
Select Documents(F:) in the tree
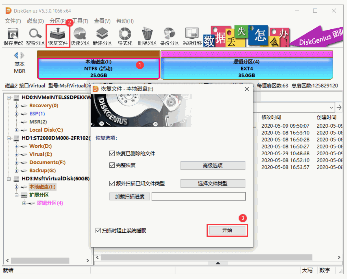[x=47, y=162]
